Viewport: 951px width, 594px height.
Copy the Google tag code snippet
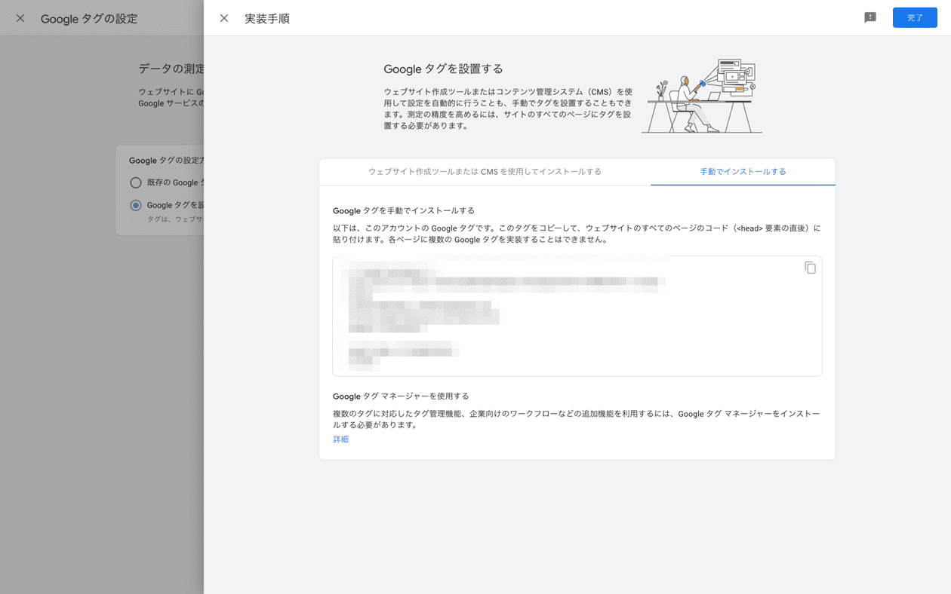[810, 268]
